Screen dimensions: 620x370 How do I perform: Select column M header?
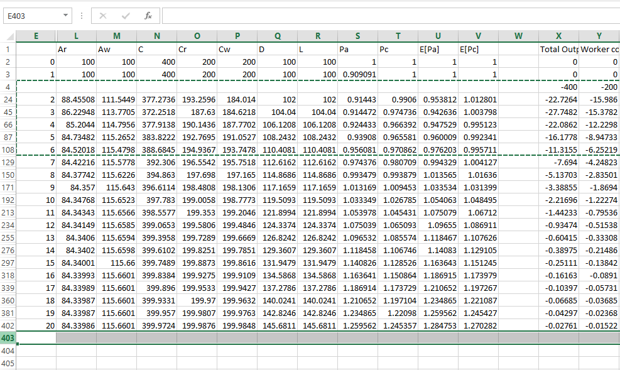[x=117, y=36]
